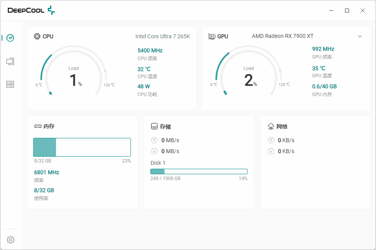Image resolution: width=376 pixels, height=250 pixels.
Task: Click the network cloud icon
Action: click(x=271, y=127)
